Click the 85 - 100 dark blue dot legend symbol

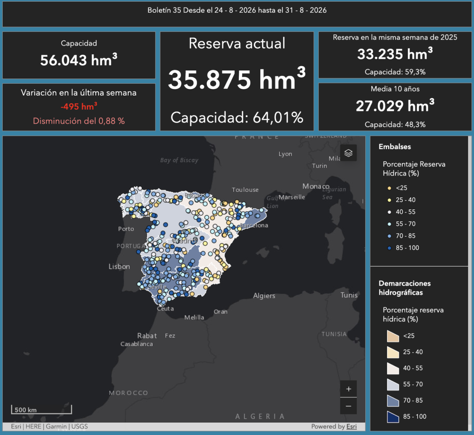tap(389, 248)
